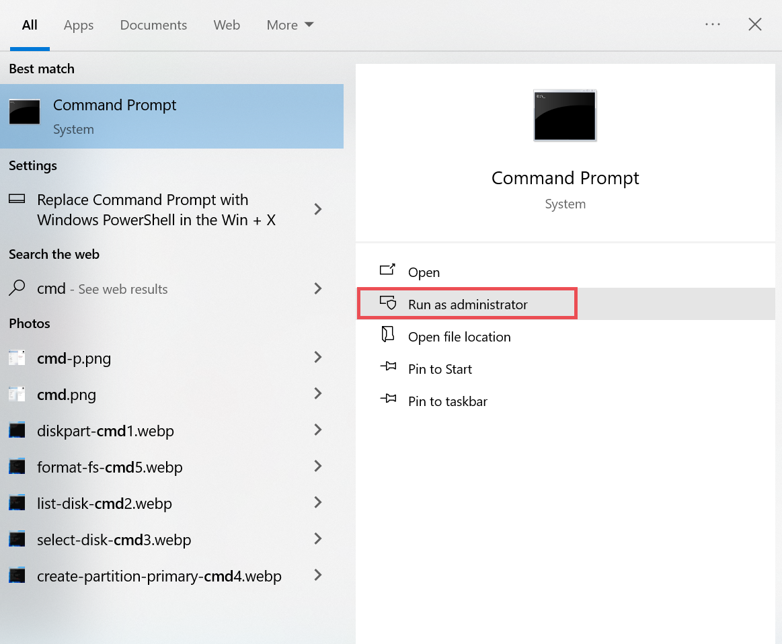Image resolution: width=782 pixels, height=644 pixels.
Task: Select Run as administrator
Action: pos(565,304)
